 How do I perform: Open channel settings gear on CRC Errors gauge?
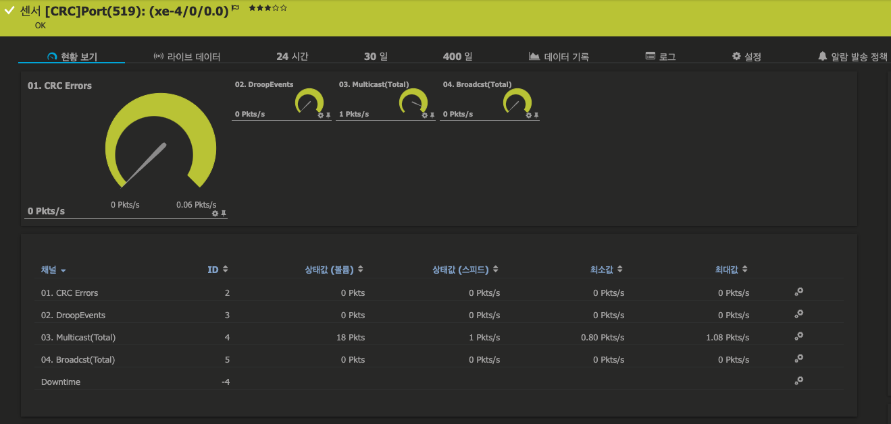[215, 213]
